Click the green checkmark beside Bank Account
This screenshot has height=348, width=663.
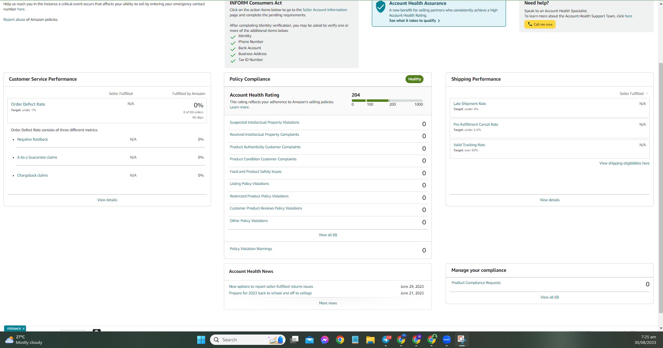point(233,49)
